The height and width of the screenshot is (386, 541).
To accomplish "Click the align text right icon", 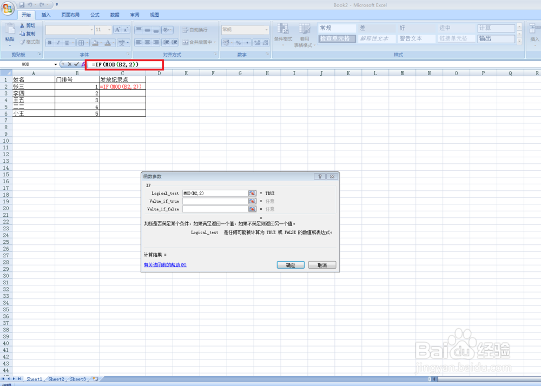I will (x=156, y=42).
